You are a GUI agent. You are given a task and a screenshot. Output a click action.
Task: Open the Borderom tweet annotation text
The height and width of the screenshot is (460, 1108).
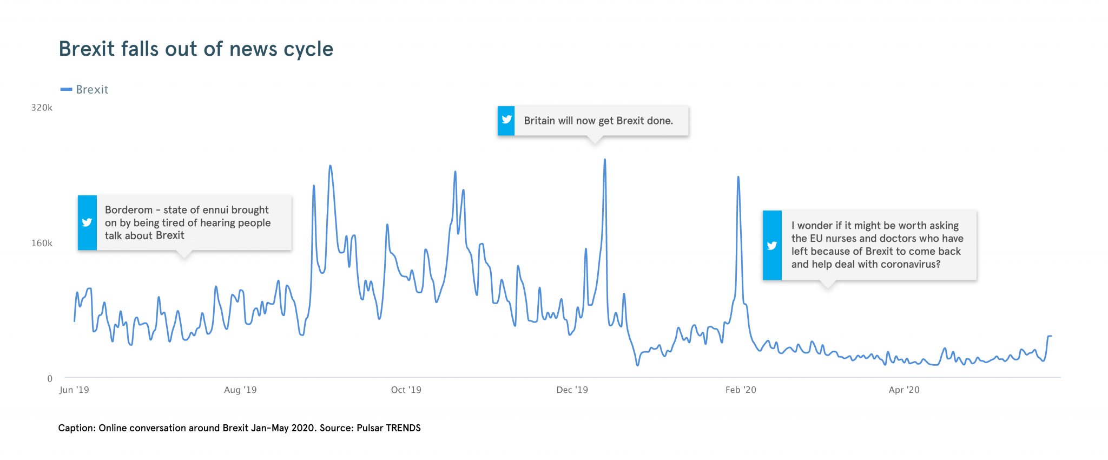point(187,222)
